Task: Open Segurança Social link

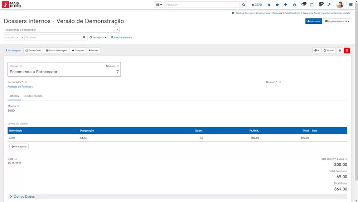Action: 311,13
